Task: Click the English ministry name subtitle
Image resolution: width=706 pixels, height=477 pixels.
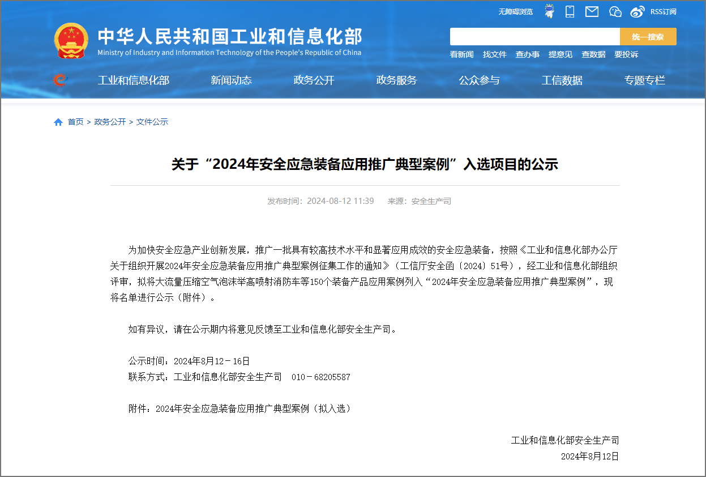Action: coord(229,53)
